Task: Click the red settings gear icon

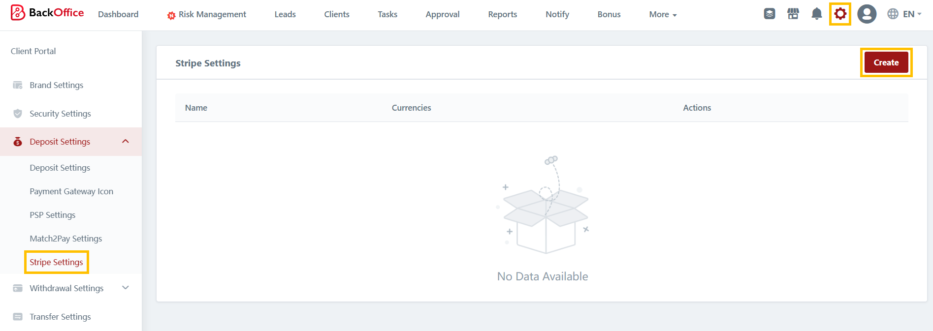Action: point(840,14)
